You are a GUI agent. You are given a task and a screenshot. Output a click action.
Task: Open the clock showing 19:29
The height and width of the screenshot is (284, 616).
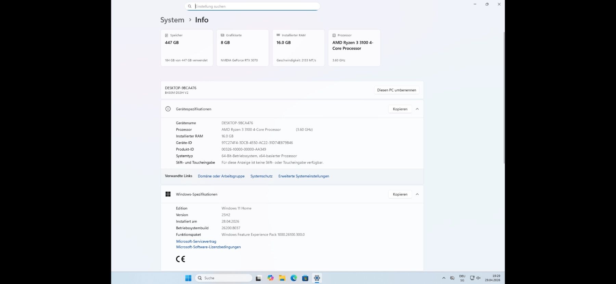[492, 278]
